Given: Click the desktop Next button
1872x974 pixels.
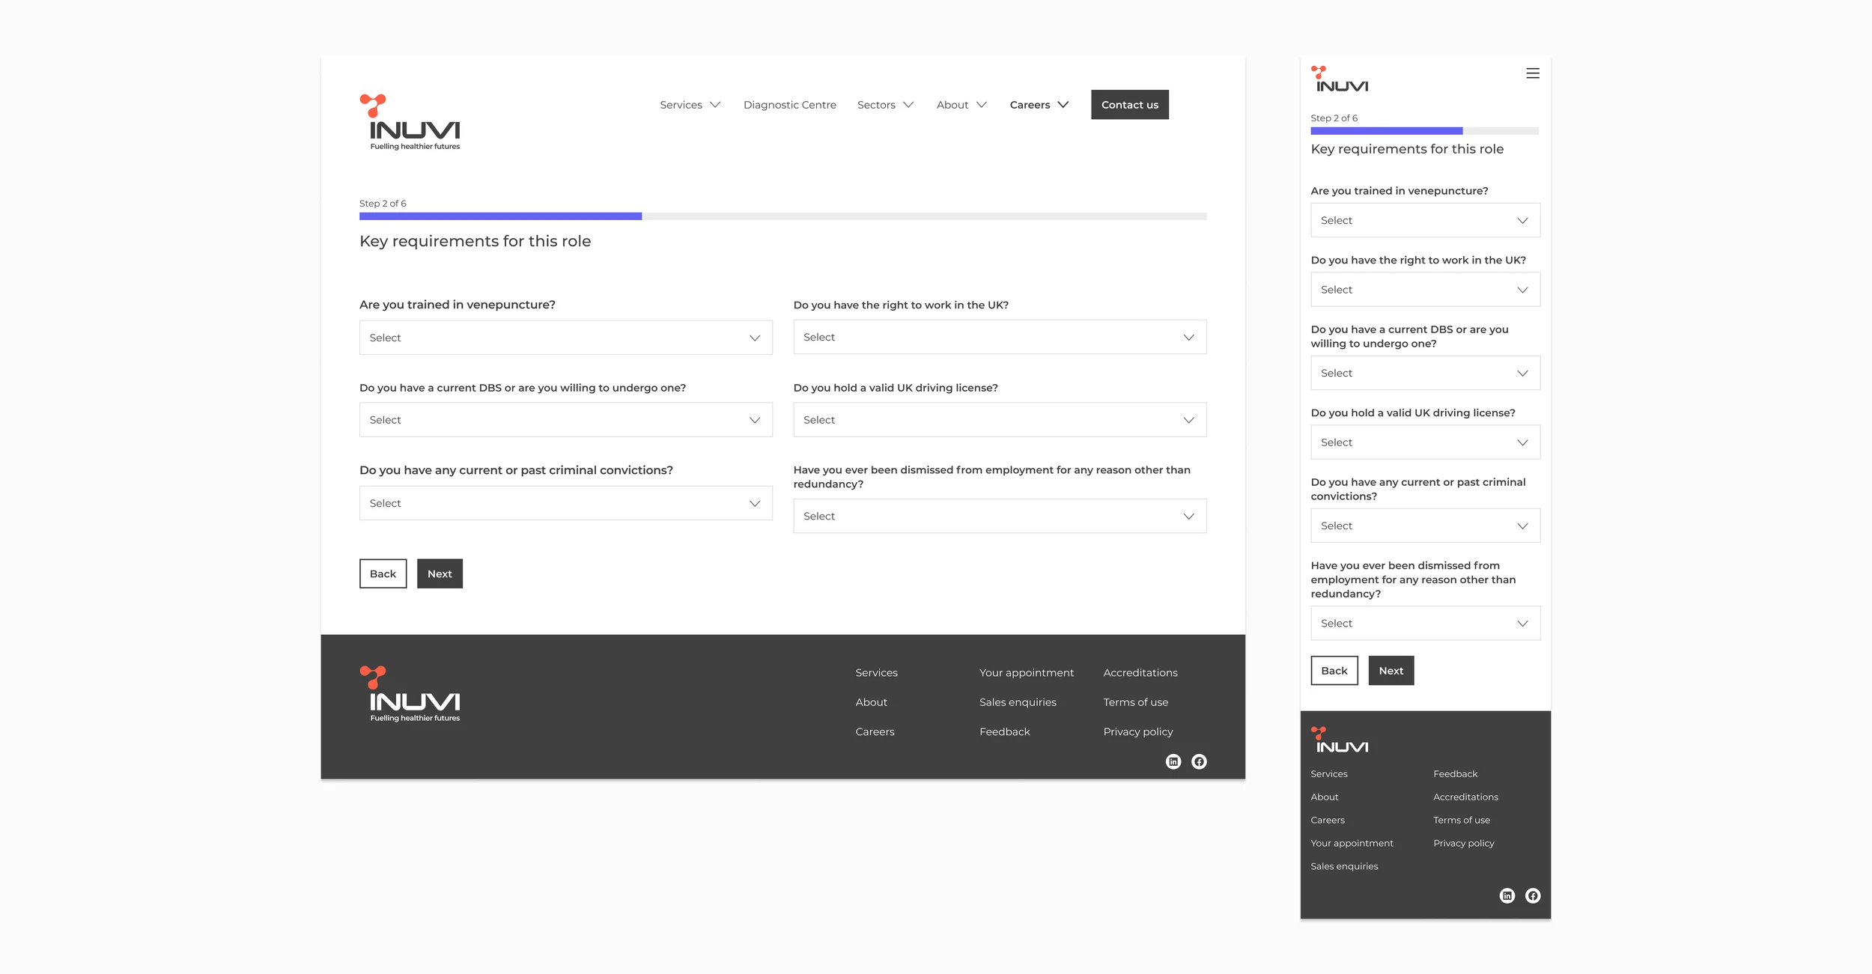Looking at the screenshot, I should 440,573.
